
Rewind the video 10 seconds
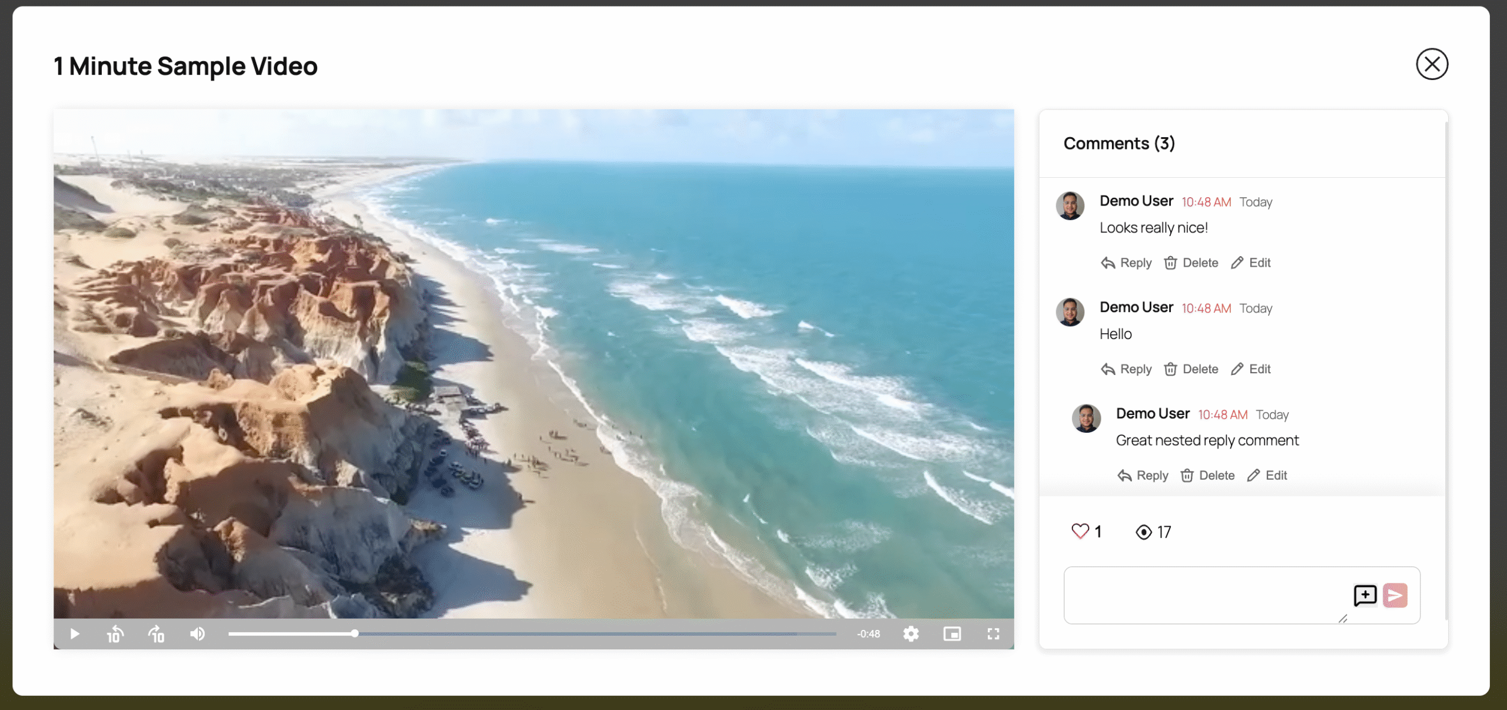coord(115,634)
